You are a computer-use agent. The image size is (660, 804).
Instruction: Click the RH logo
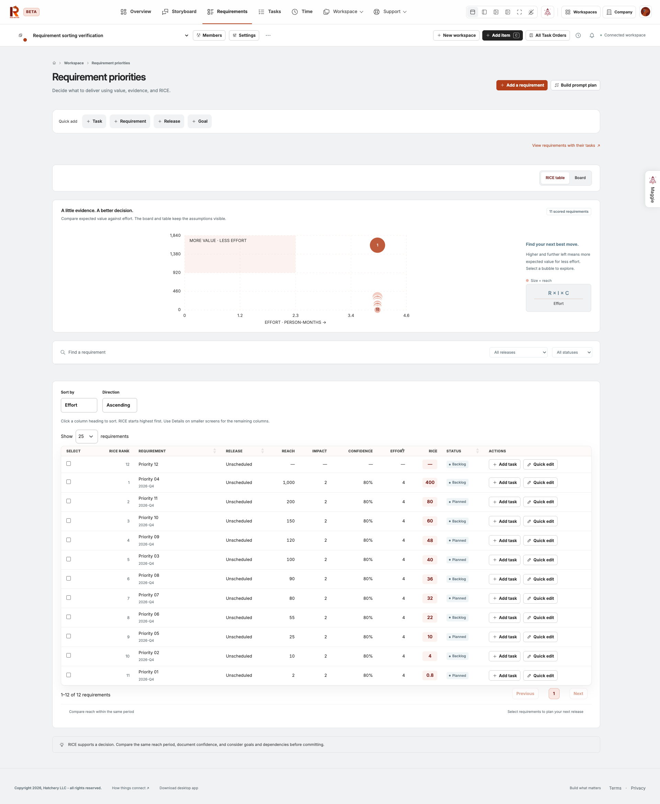pyautogui.click(x=14, y=12)
